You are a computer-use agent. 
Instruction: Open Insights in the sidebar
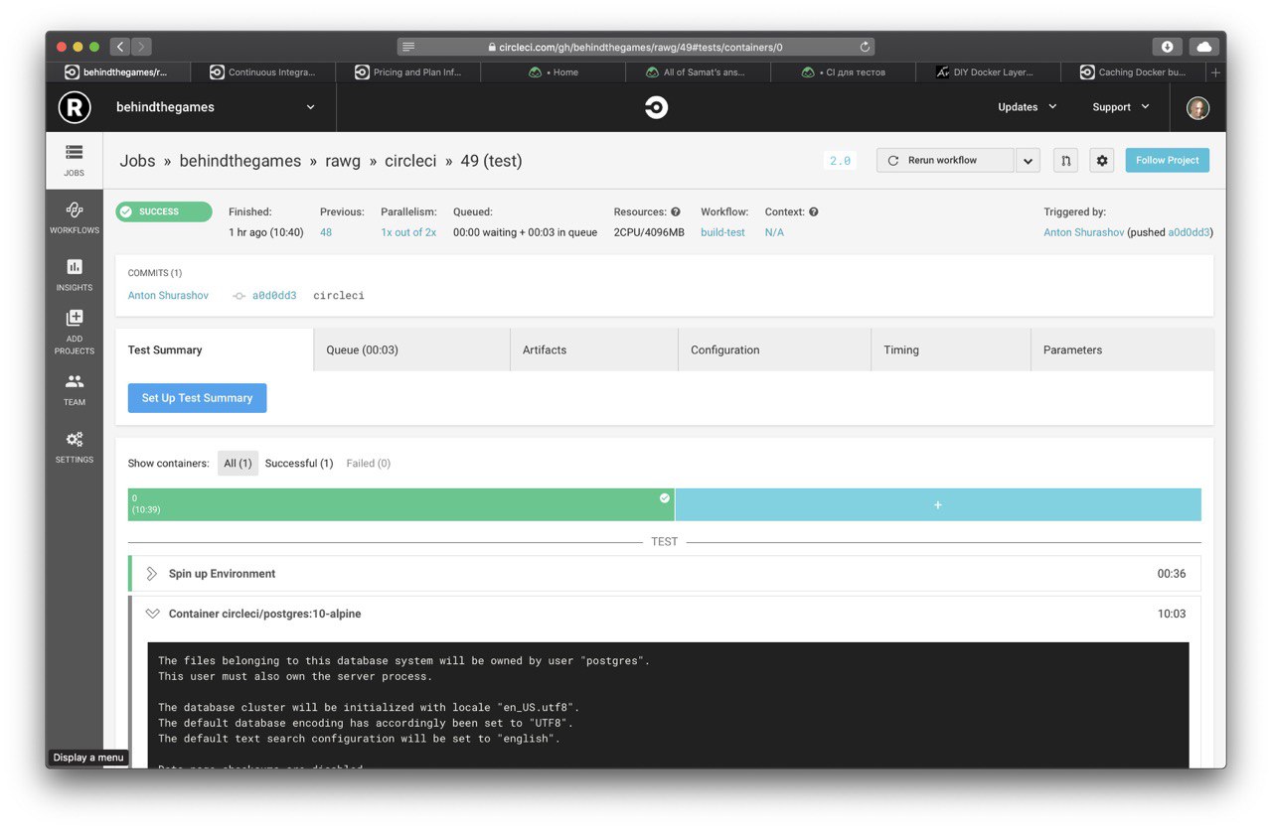tap(75, 275)
